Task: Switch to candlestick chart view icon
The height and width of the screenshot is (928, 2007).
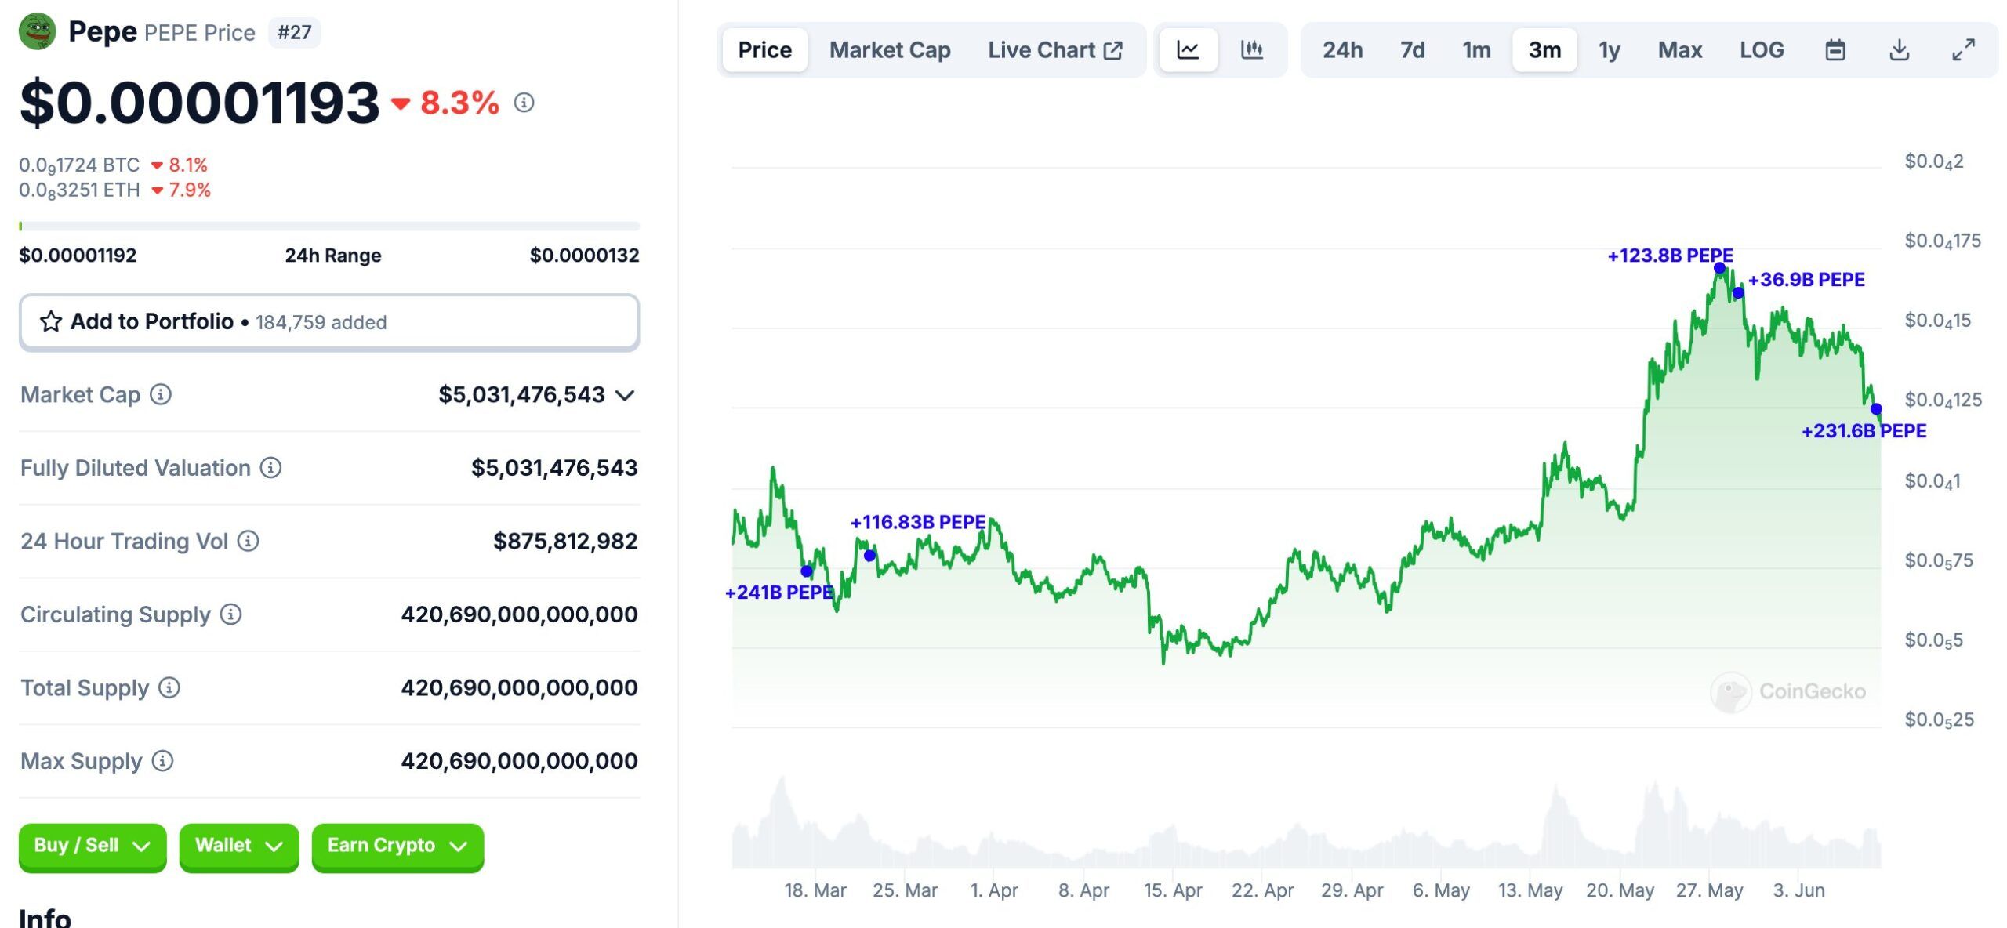Action: coord(1251,50)
